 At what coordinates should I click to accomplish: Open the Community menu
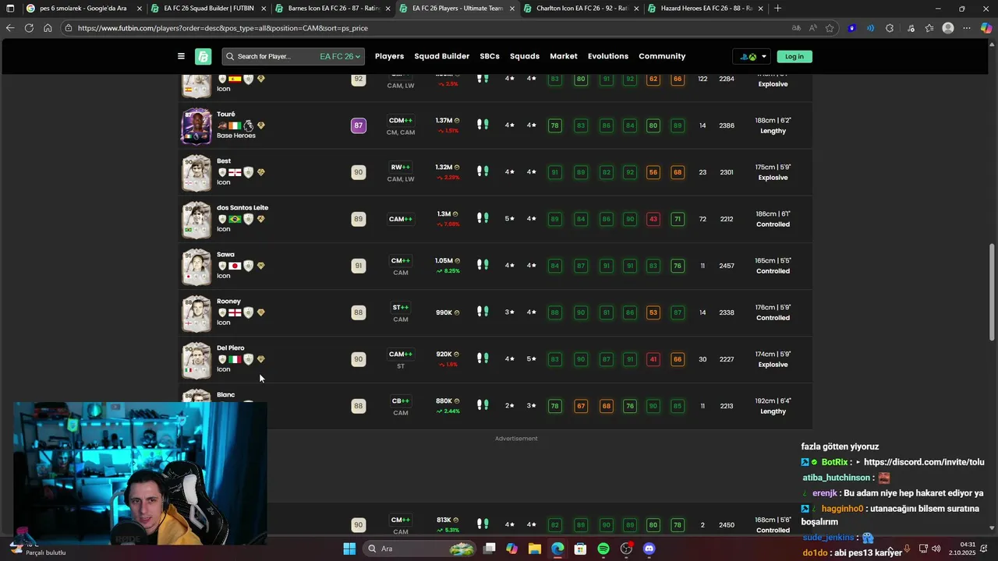[662, 56]
